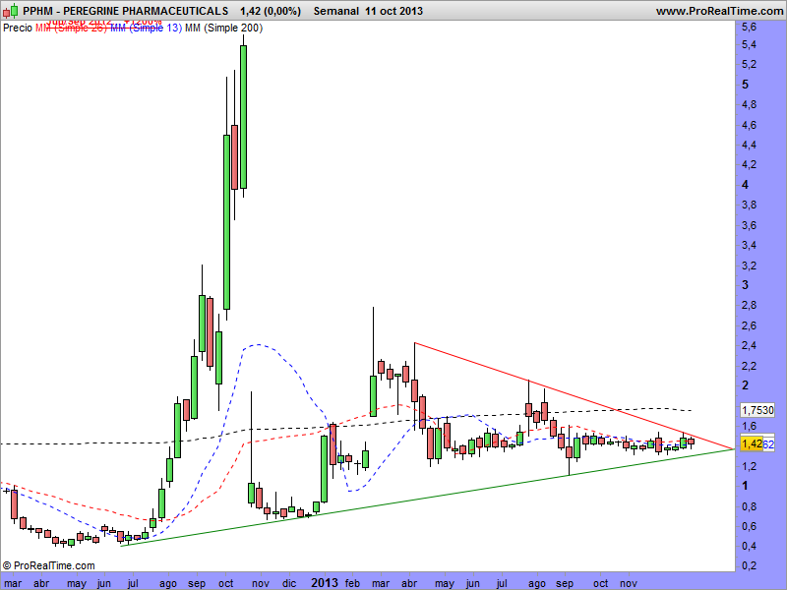Click the 5,2 price axis label
787x590 pixels.
[749, 65]
